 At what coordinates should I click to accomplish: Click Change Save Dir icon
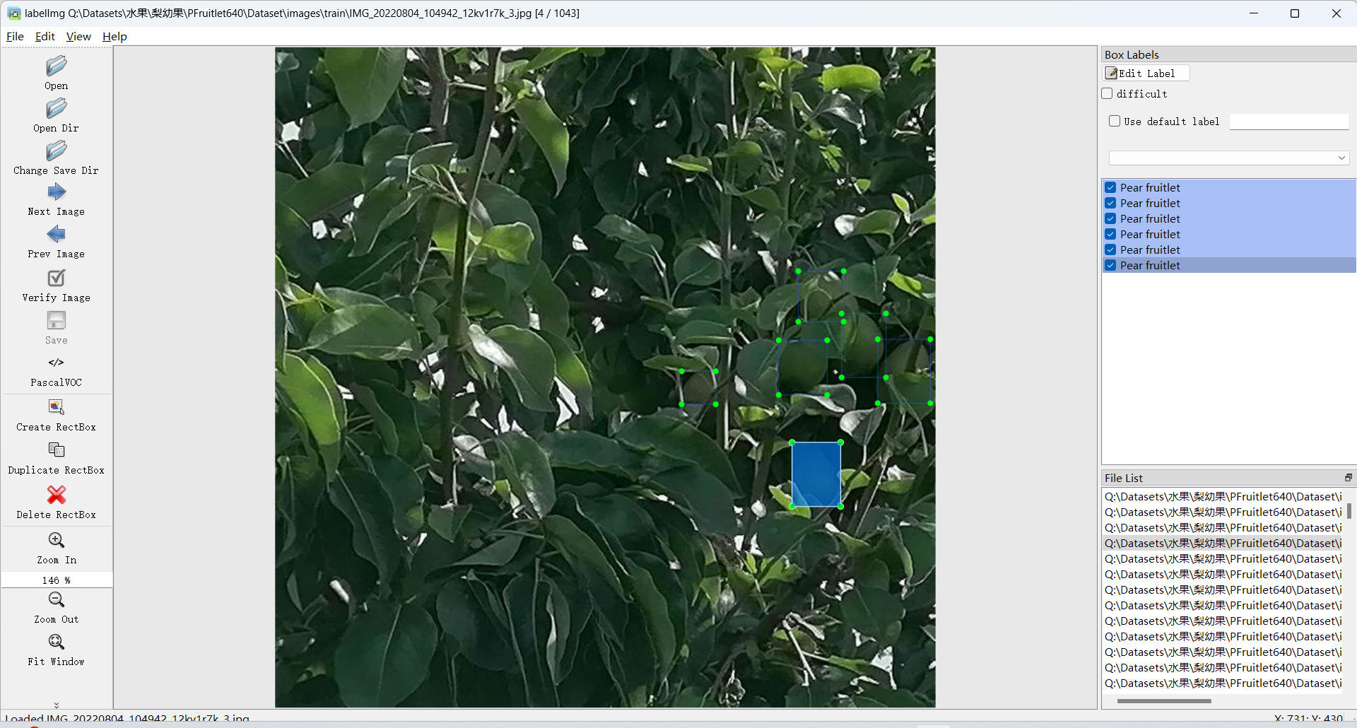click(x=57, y=151)
